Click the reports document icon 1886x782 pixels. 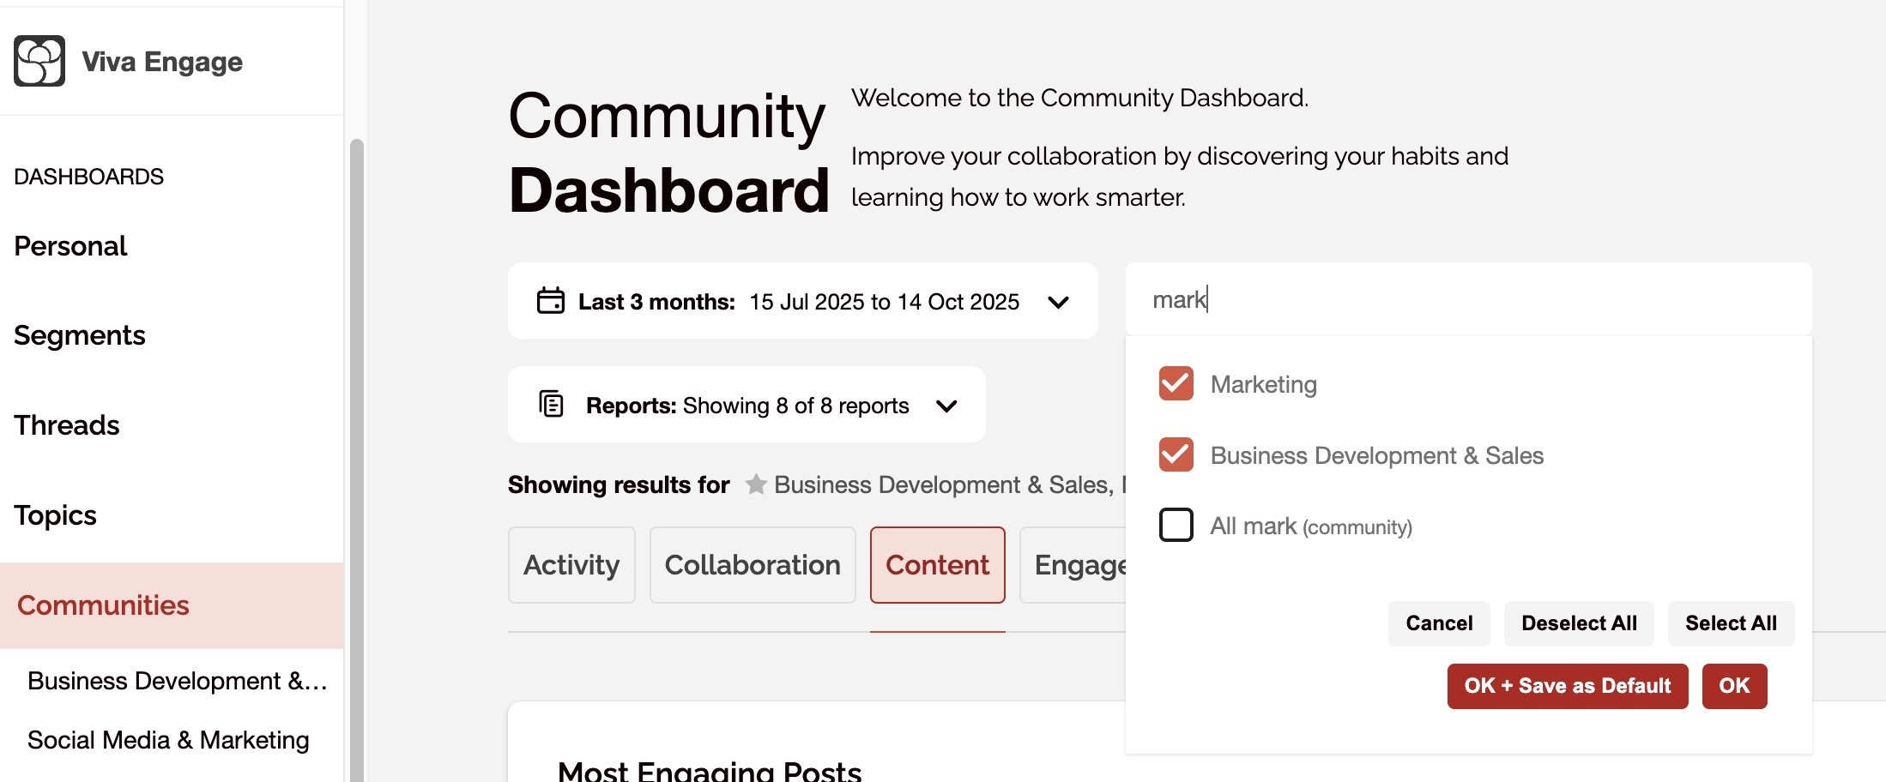click(x=551, y=404)
